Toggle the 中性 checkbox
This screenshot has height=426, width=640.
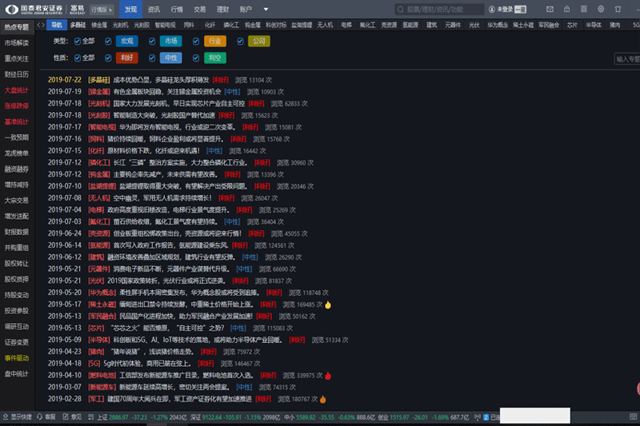point(152,58)
